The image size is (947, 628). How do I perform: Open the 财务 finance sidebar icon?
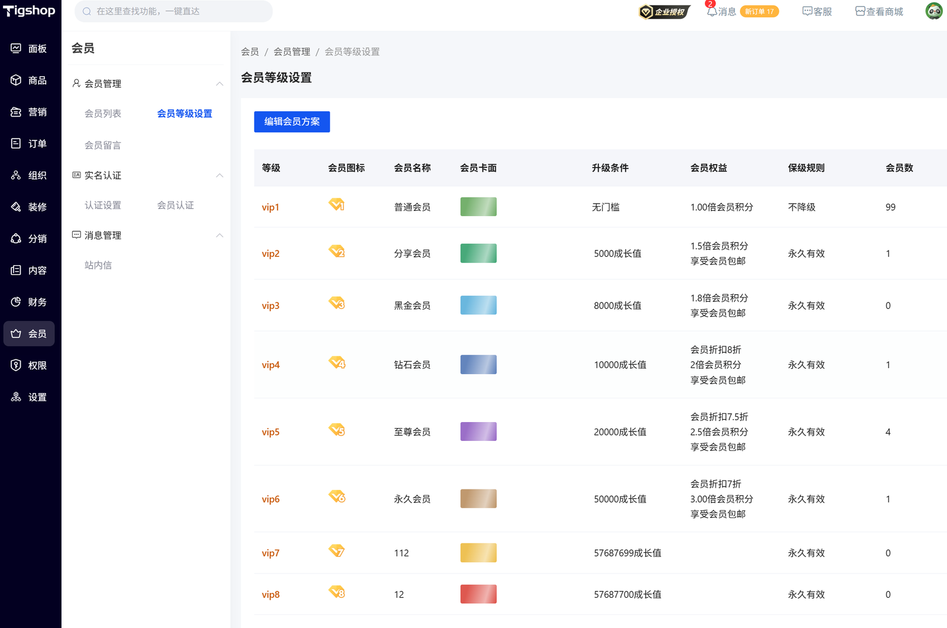pos(16,302)
